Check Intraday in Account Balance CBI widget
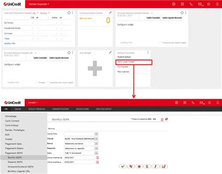This screenshot has width=222, height=174. (37, 83)
